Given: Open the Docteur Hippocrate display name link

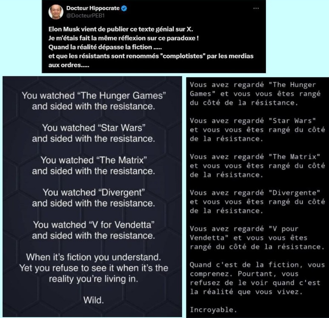Looking at the screenshot, I should pyautogui.click(x=93, y=8).
